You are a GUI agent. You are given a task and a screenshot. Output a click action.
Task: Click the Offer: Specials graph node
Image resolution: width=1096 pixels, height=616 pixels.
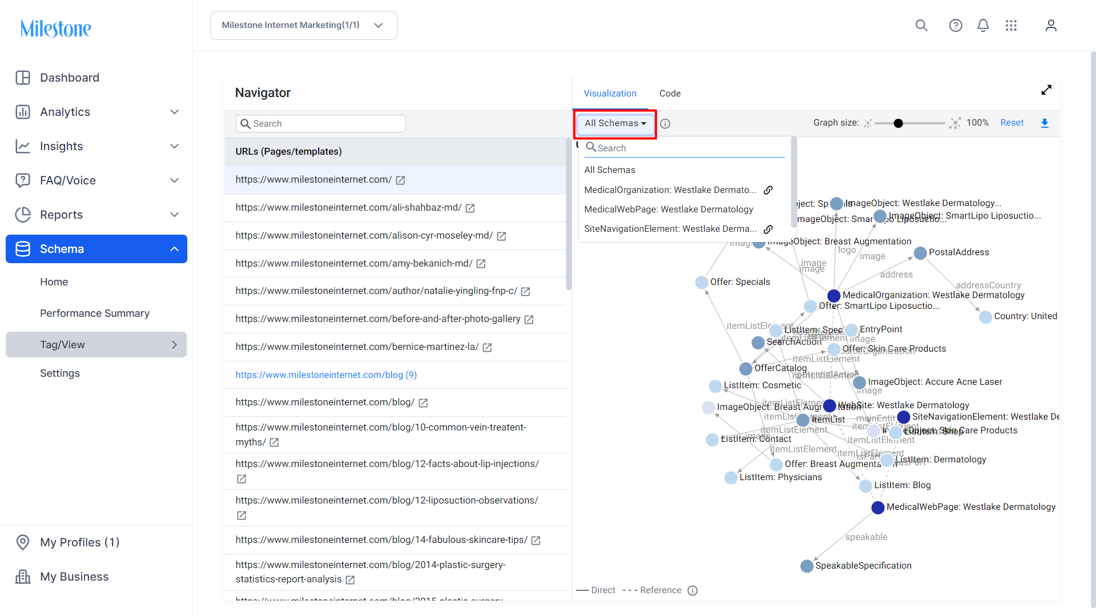tap(701, 283)
